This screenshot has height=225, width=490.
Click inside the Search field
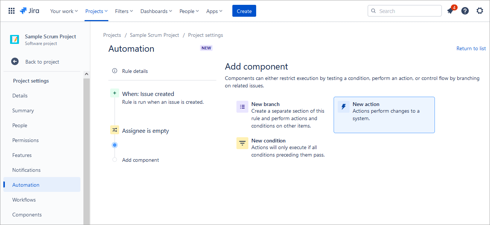(408, 11)
